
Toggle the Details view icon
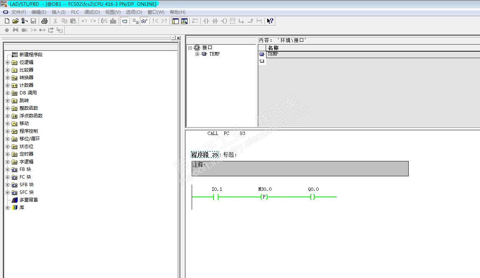(x=184, y=21)
